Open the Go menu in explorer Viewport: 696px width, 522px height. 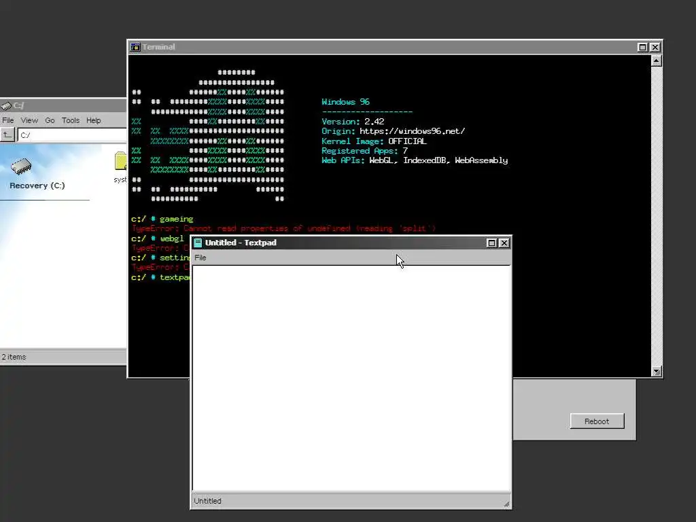coord(50,120)
